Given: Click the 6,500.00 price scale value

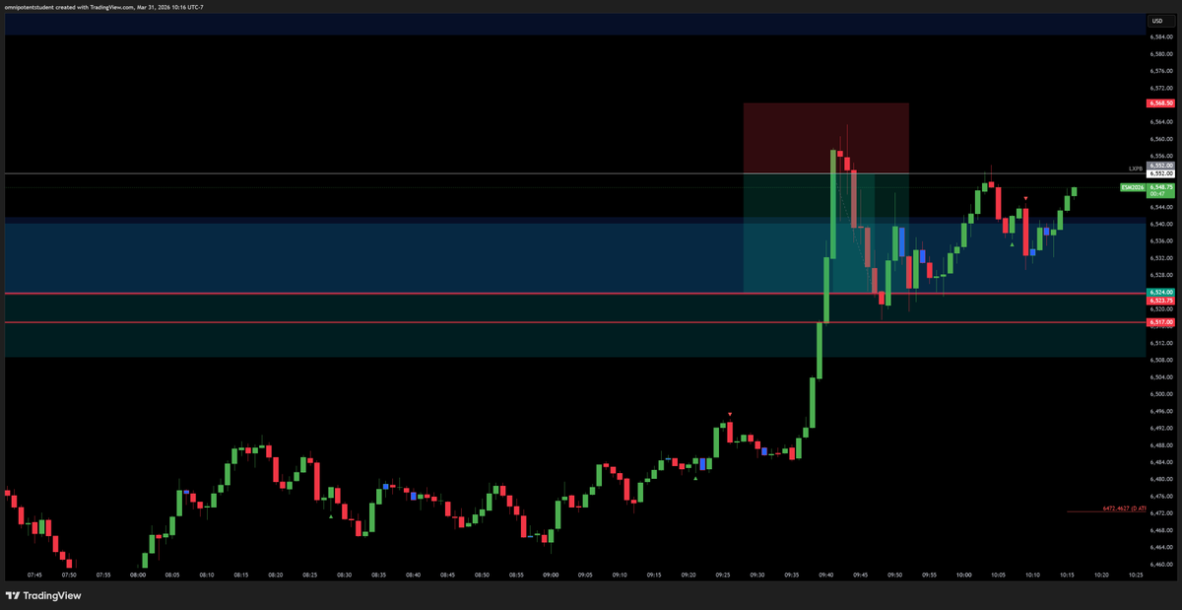Looking at the screenshot, I should point(1159,394).
